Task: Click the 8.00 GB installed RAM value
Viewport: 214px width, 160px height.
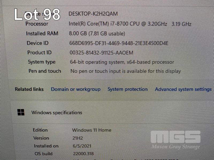Action: [x=97, y=34]
